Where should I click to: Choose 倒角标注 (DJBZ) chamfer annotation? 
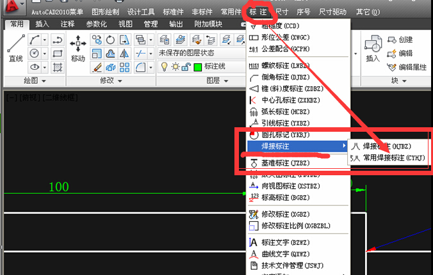[x=285, y=77]
